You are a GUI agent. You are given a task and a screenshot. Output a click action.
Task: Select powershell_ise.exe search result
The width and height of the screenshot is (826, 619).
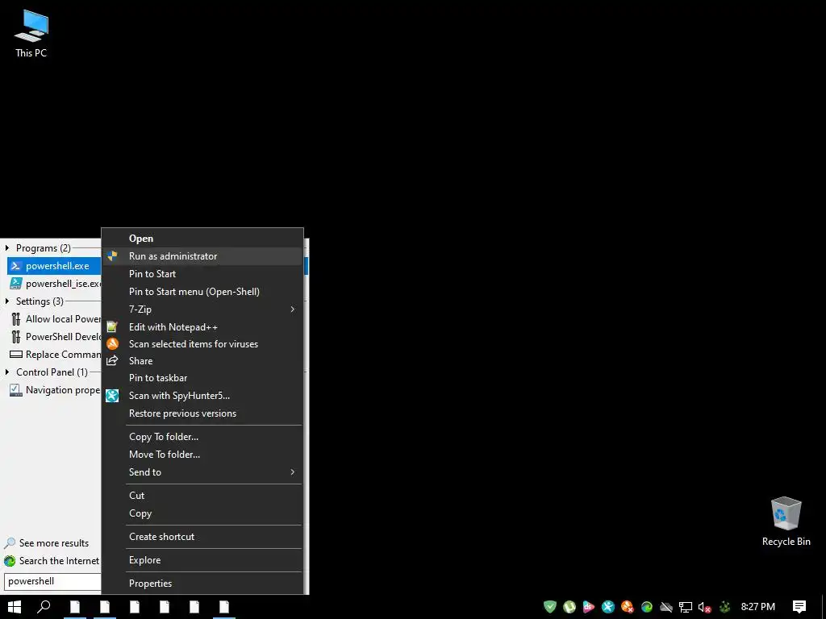click(54, 283)
